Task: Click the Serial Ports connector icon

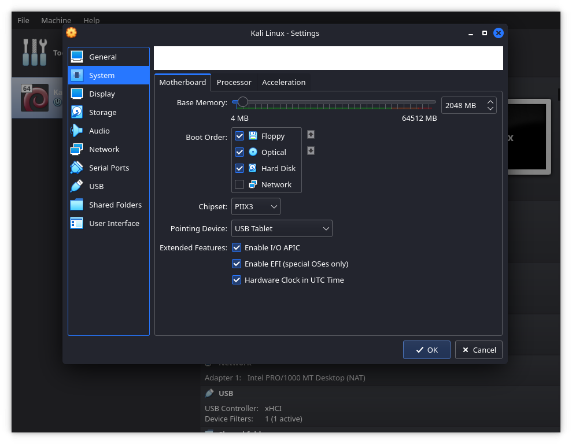Action: (77, 168)
